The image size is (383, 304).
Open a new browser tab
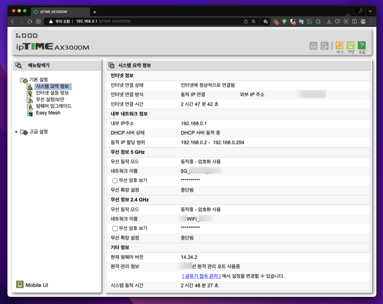pyautogui.click(x=95, y=12)
